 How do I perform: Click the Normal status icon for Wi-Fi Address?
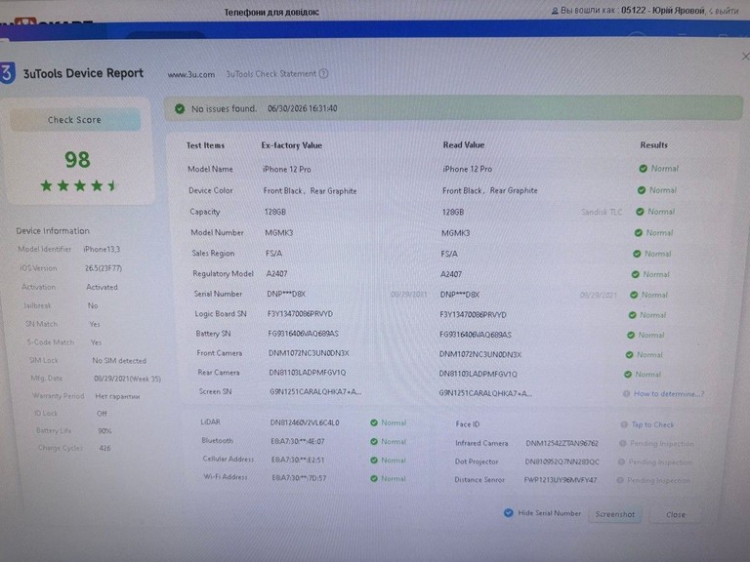(x=374, y=478)
